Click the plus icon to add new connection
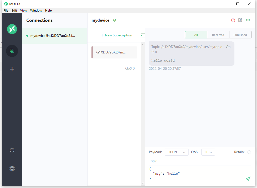257x188 pixels. (12, 69)
